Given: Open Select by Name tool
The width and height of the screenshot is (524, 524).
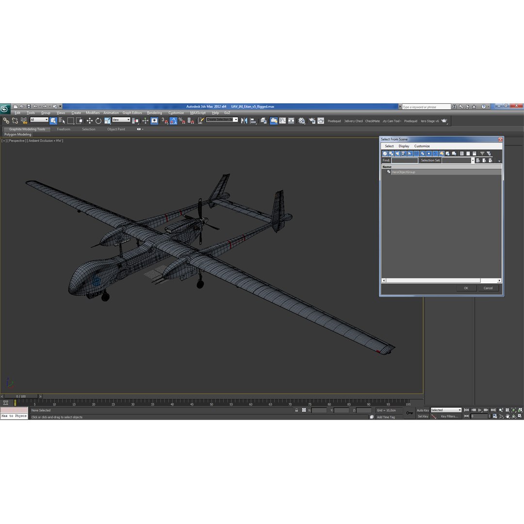Looking at the screenshot, I should point(62,121).
